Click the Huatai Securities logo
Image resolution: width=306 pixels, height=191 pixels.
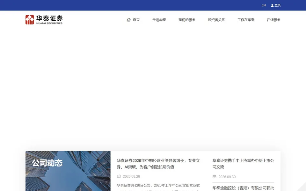point(44,20)
